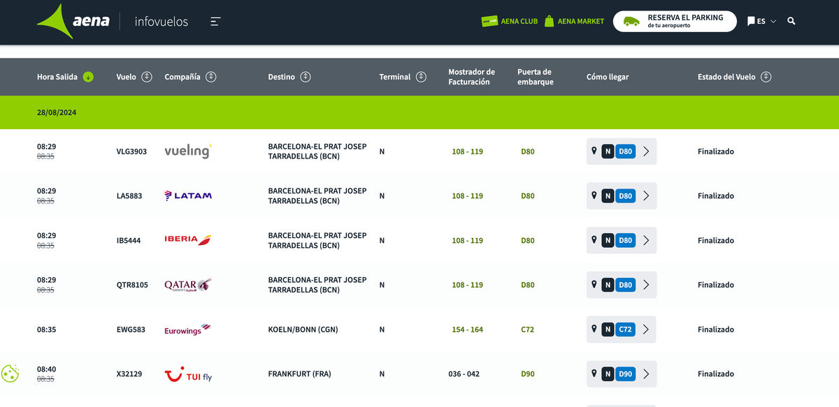The height and width of the screenshot is (407, 839).
Task: Open AENA CLUB from header
Action: 510,22
